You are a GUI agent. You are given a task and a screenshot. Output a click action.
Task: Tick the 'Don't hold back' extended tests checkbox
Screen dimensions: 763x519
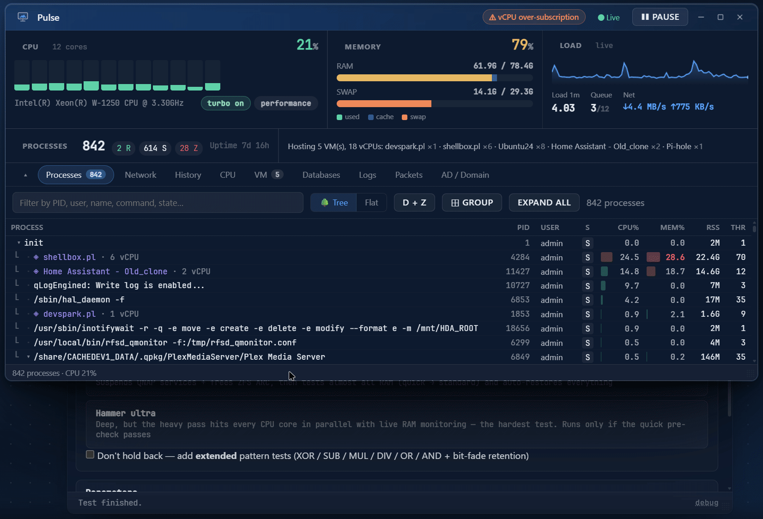(90, 455)
